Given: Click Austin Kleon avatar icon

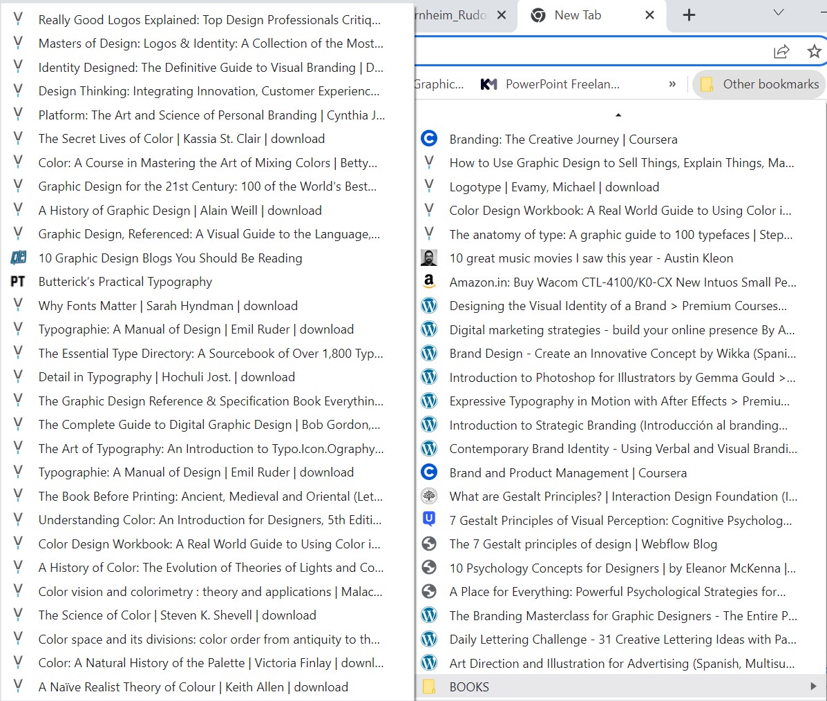Looking at the screenshot, I should (429, 258).
